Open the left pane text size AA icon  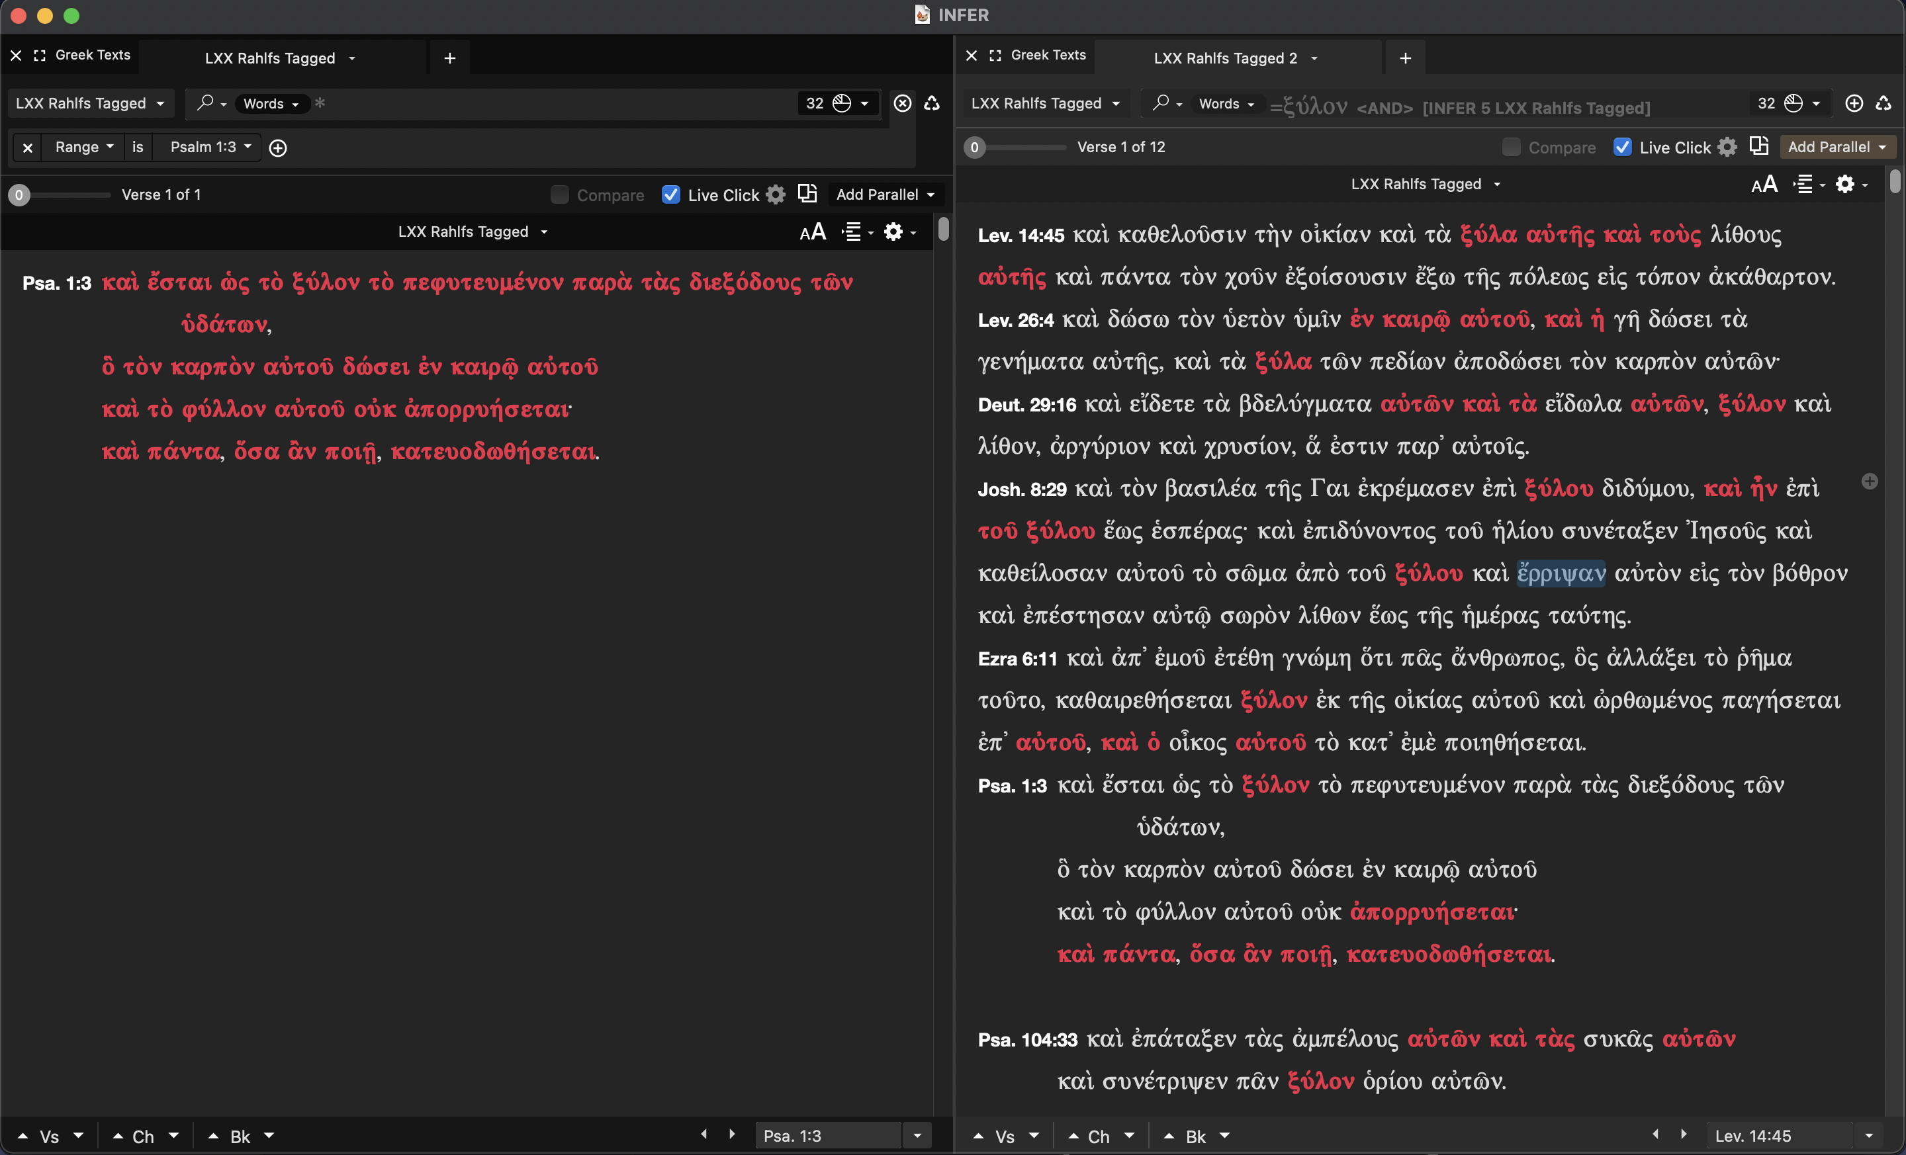click(x=812, y=232)
